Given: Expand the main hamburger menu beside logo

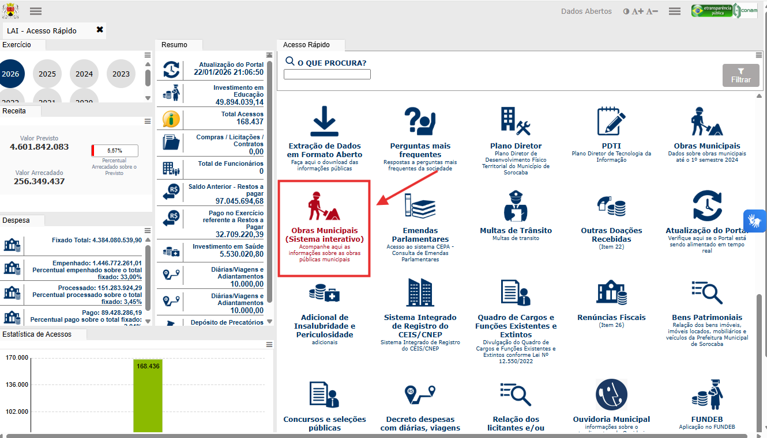Looking at the screenshot, I should [35, 12].
